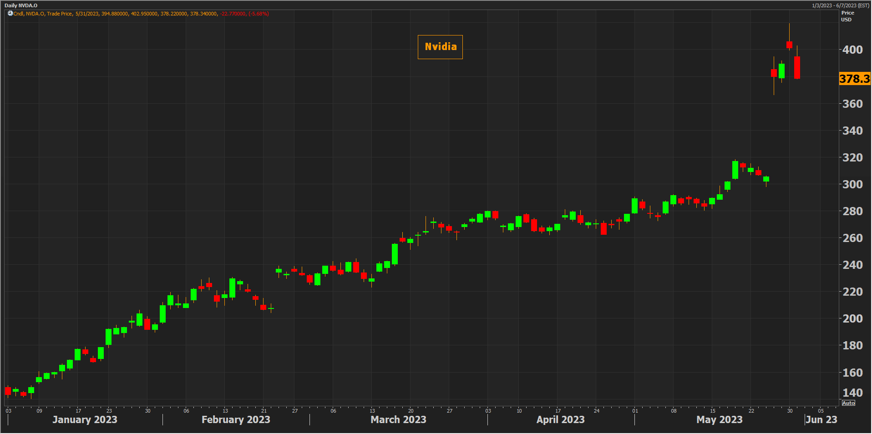Click the orange 378.3 current price tag
The width and height of the screenshot is (872, 434).
pyautogui.click(x=854, y=79)
